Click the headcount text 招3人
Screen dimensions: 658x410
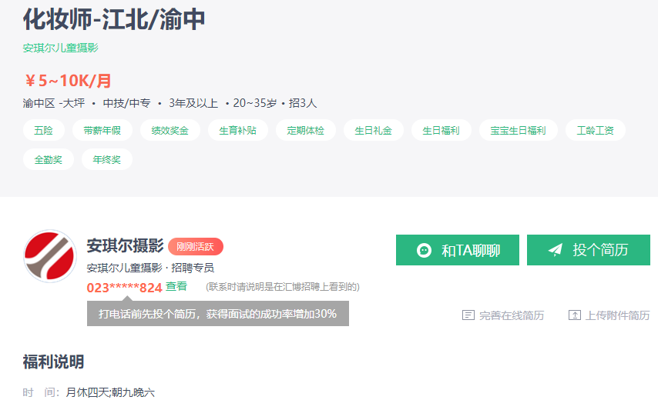tap(303, 103)
